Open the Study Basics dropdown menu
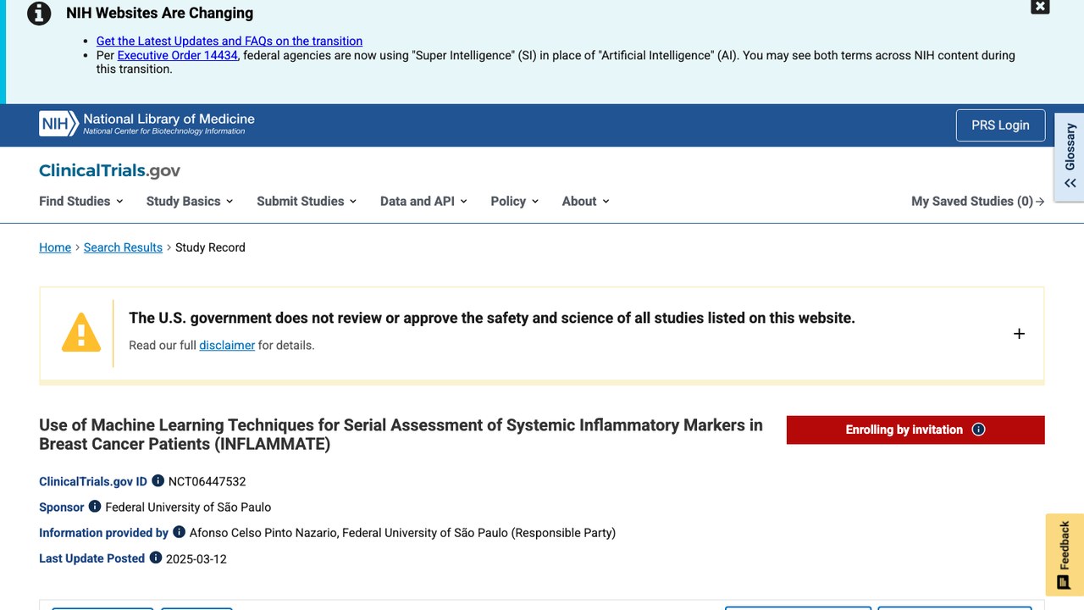 pyautogui.click(x=190, y=201)
